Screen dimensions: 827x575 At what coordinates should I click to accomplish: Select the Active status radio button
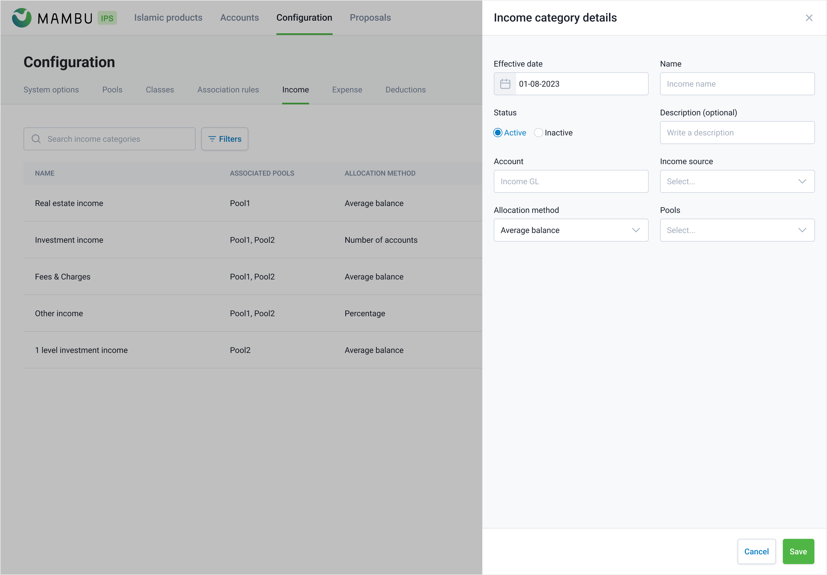(x=498, y=133)
